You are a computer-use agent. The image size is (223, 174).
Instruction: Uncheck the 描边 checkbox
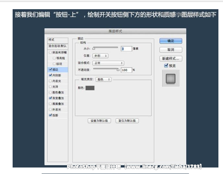pyautogui.click(x=50, y=69)
